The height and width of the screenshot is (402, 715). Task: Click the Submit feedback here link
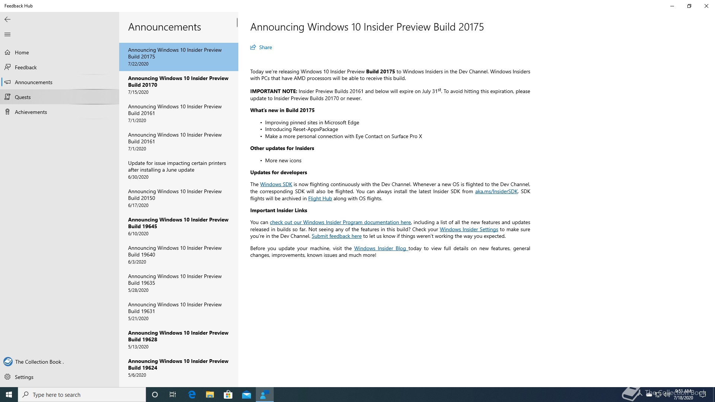tap(337, 236)
